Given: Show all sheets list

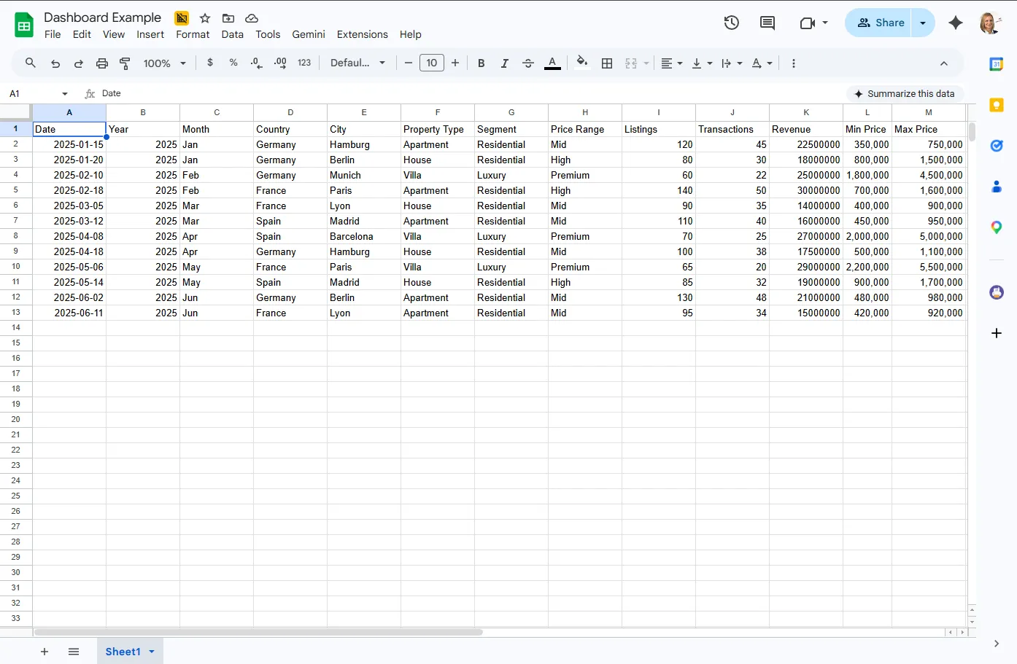Looking at the screenshot, I should point(74,652).
